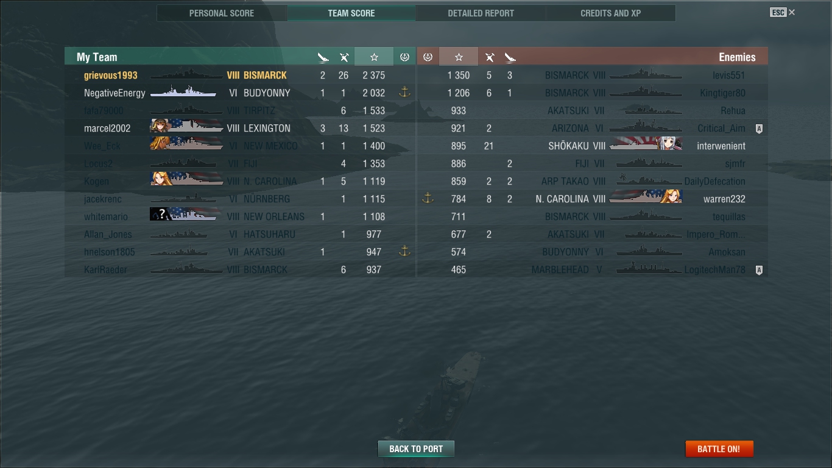This screenshot has height=468, width=832.
Task: Select marcel2002's Lexington ship thumbnail
Action: point(186,128)
